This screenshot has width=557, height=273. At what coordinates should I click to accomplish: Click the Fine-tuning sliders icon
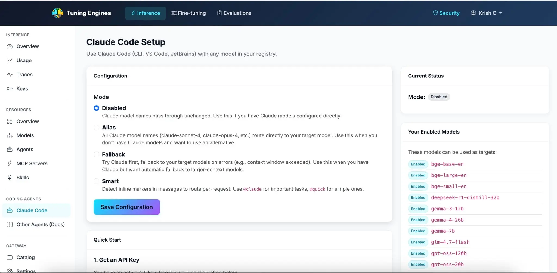[x=174, y=13]
